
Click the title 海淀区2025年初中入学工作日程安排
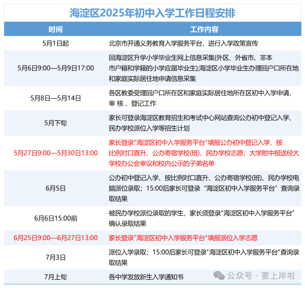[152, 13]
